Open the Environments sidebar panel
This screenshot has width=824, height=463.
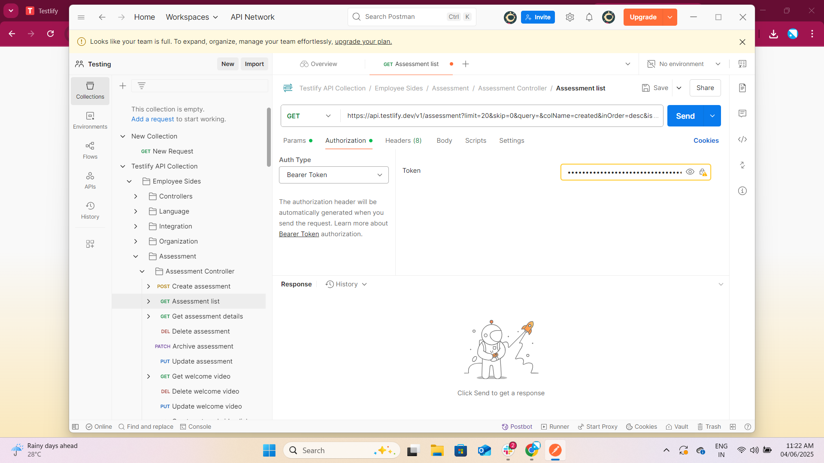pyautogui.click(x=90, y=120)
